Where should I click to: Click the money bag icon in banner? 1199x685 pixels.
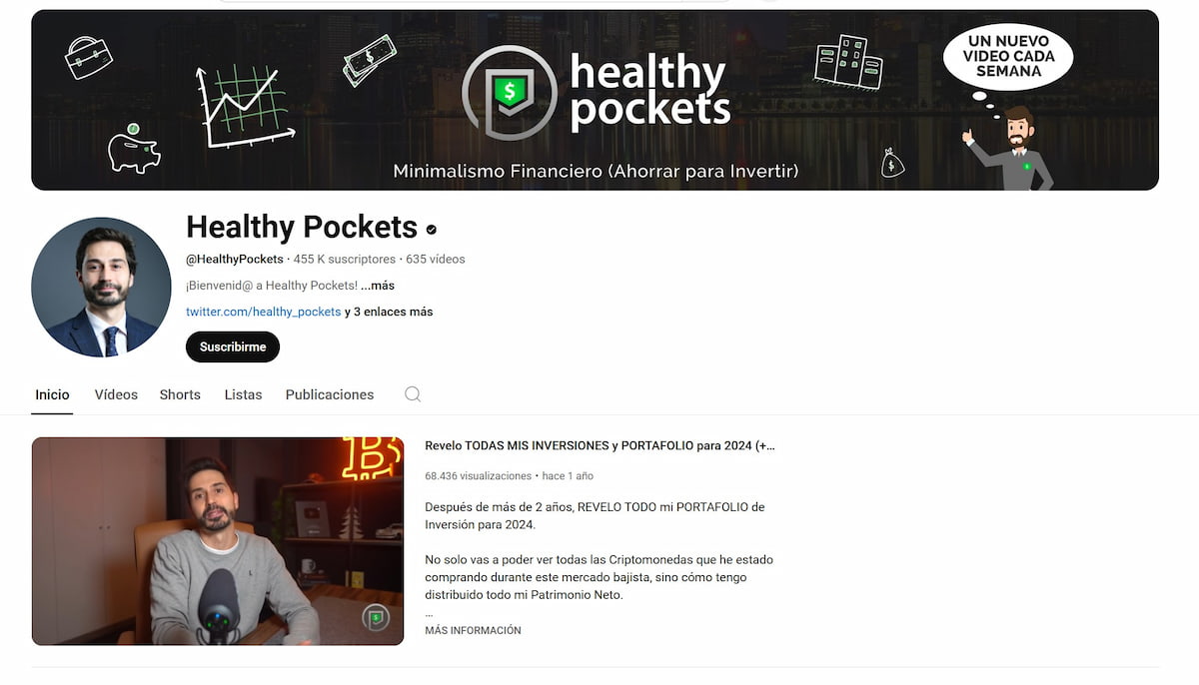pyautogui.click(x=892, y=163)
